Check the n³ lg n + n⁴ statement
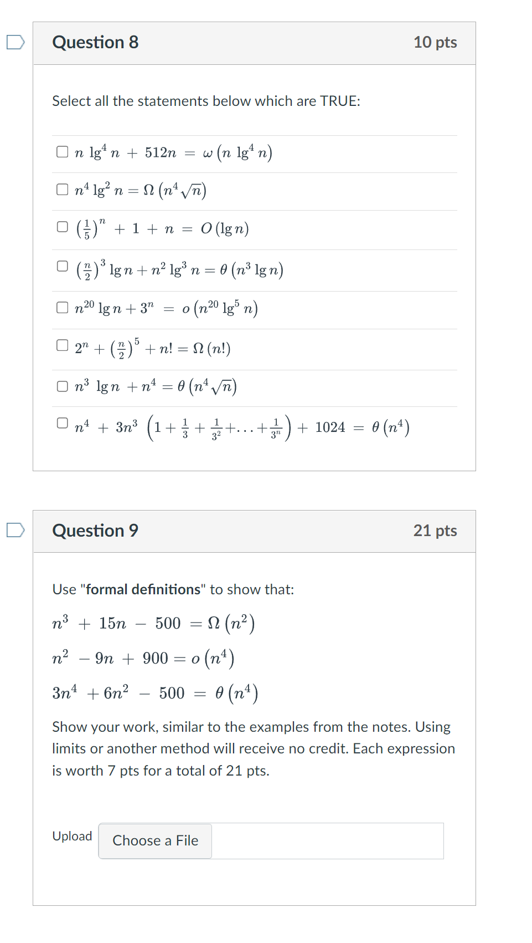Viewport: 532px width, 943px height. pos(61,385)
